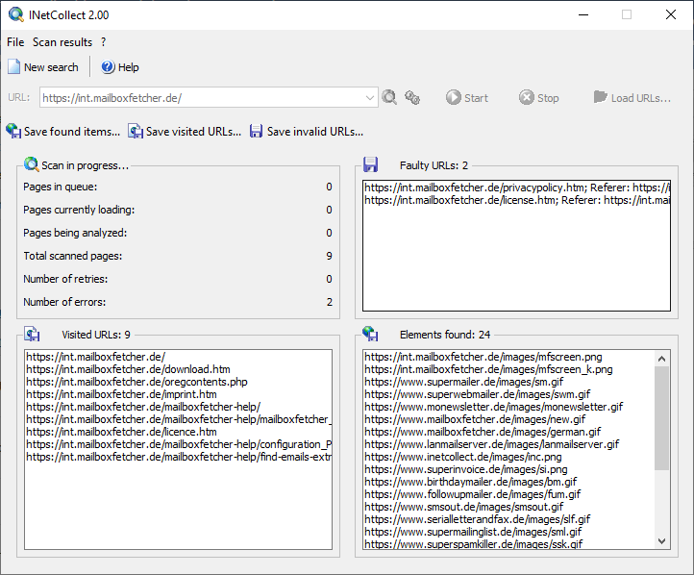Click the Save invalid URLs floppy icon
The image size is (694, 575).
click(257, 131)
